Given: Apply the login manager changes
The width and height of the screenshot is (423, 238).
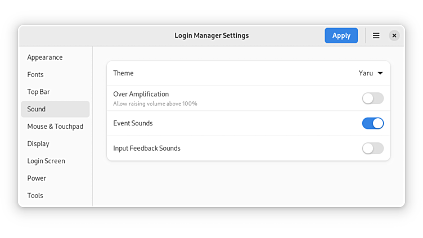Looking at the screenshot, I should [x=341, y=35].
